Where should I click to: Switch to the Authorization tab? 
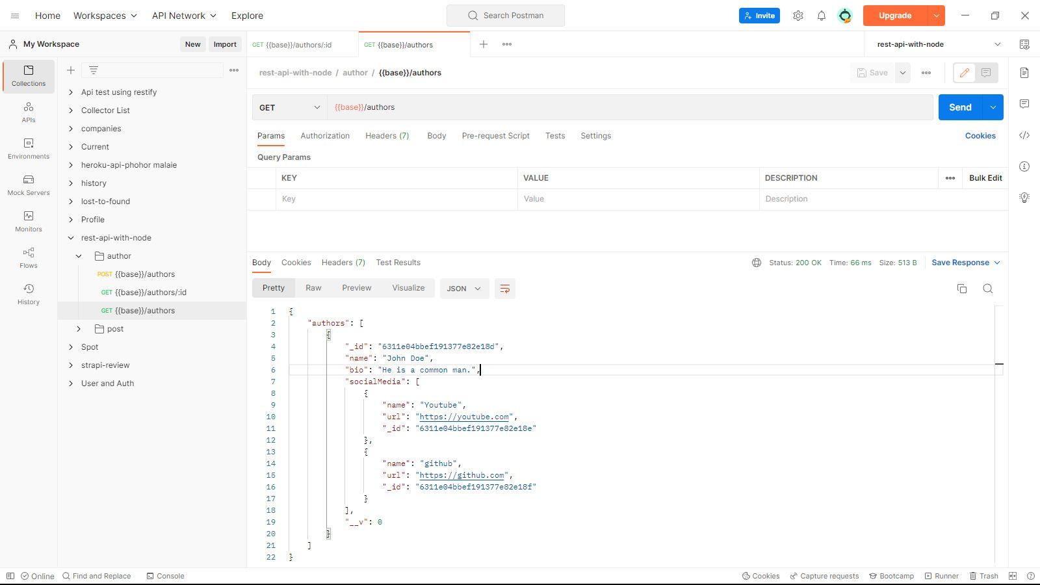pyautogui.click(x=325, y=136)
